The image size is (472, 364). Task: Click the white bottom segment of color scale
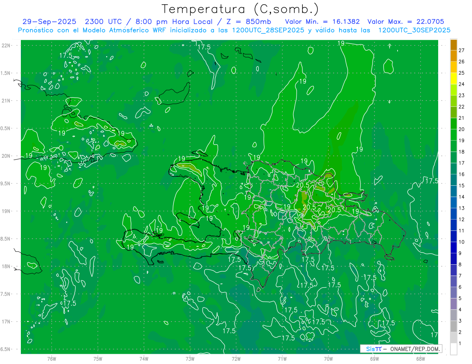(454, 349)
